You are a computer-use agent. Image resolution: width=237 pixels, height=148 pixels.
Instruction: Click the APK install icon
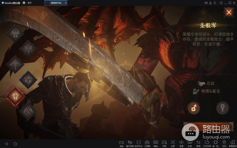[190, 144]
